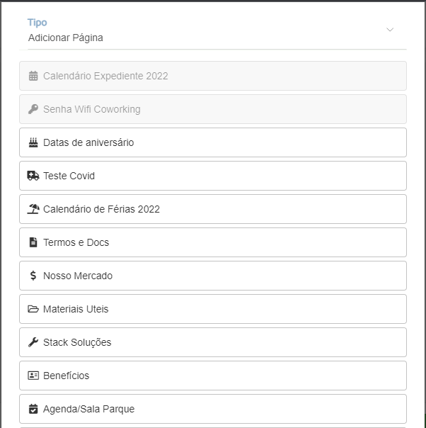Click the key icon for Senha Wifi Coworking
This screenshot has width=426, height=428.
(33, 109)
